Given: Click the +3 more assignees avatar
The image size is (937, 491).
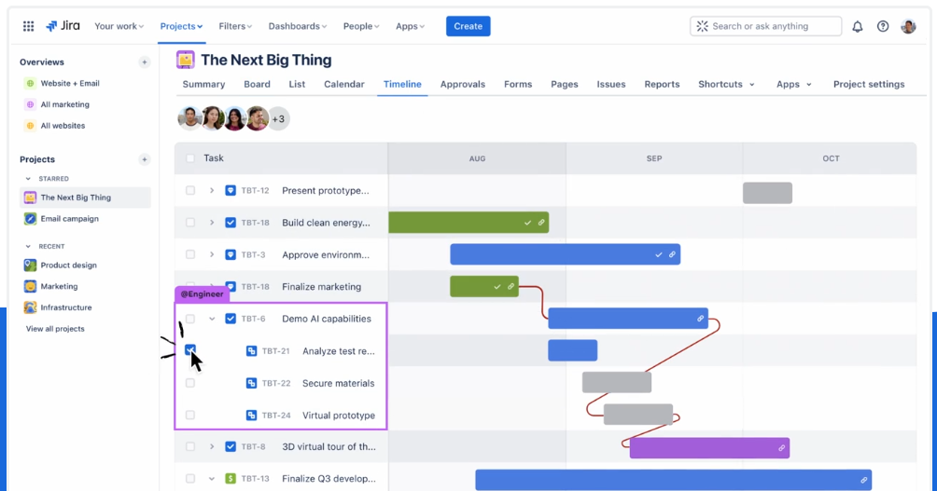Looking at the screenshot, I should click(278, 118).
